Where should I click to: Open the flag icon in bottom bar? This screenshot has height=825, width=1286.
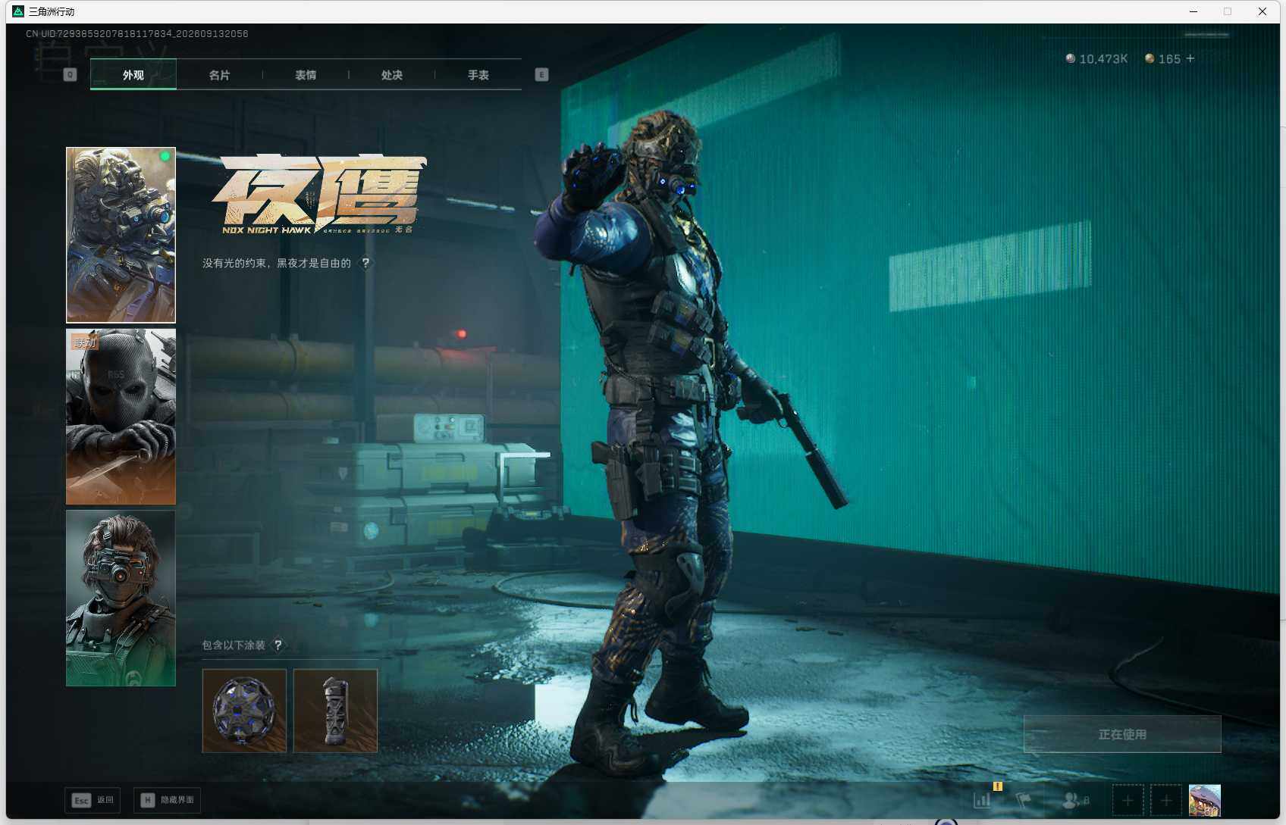point(1024,800)
